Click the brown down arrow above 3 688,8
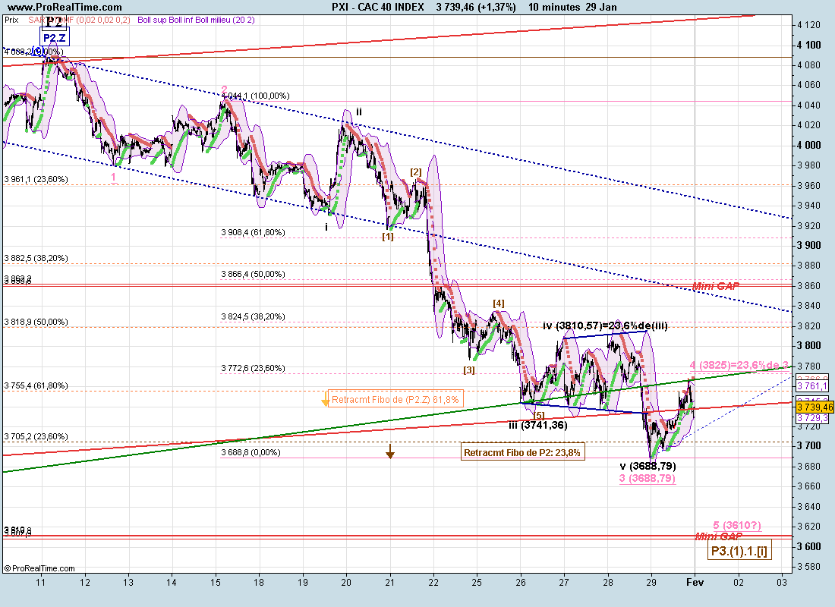This screenshot has height=607, width=835. pos(390,451)
